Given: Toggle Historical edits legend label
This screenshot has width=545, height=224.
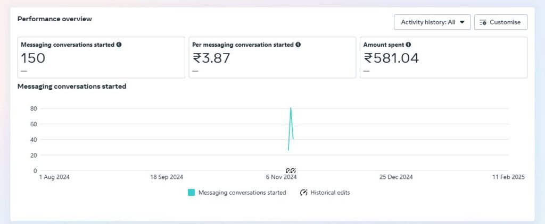Looking at the screenshot, I should coord(330,193).
